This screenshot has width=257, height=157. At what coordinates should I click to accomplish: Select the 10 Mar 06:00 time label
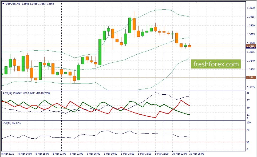click(x=196, y=154)
